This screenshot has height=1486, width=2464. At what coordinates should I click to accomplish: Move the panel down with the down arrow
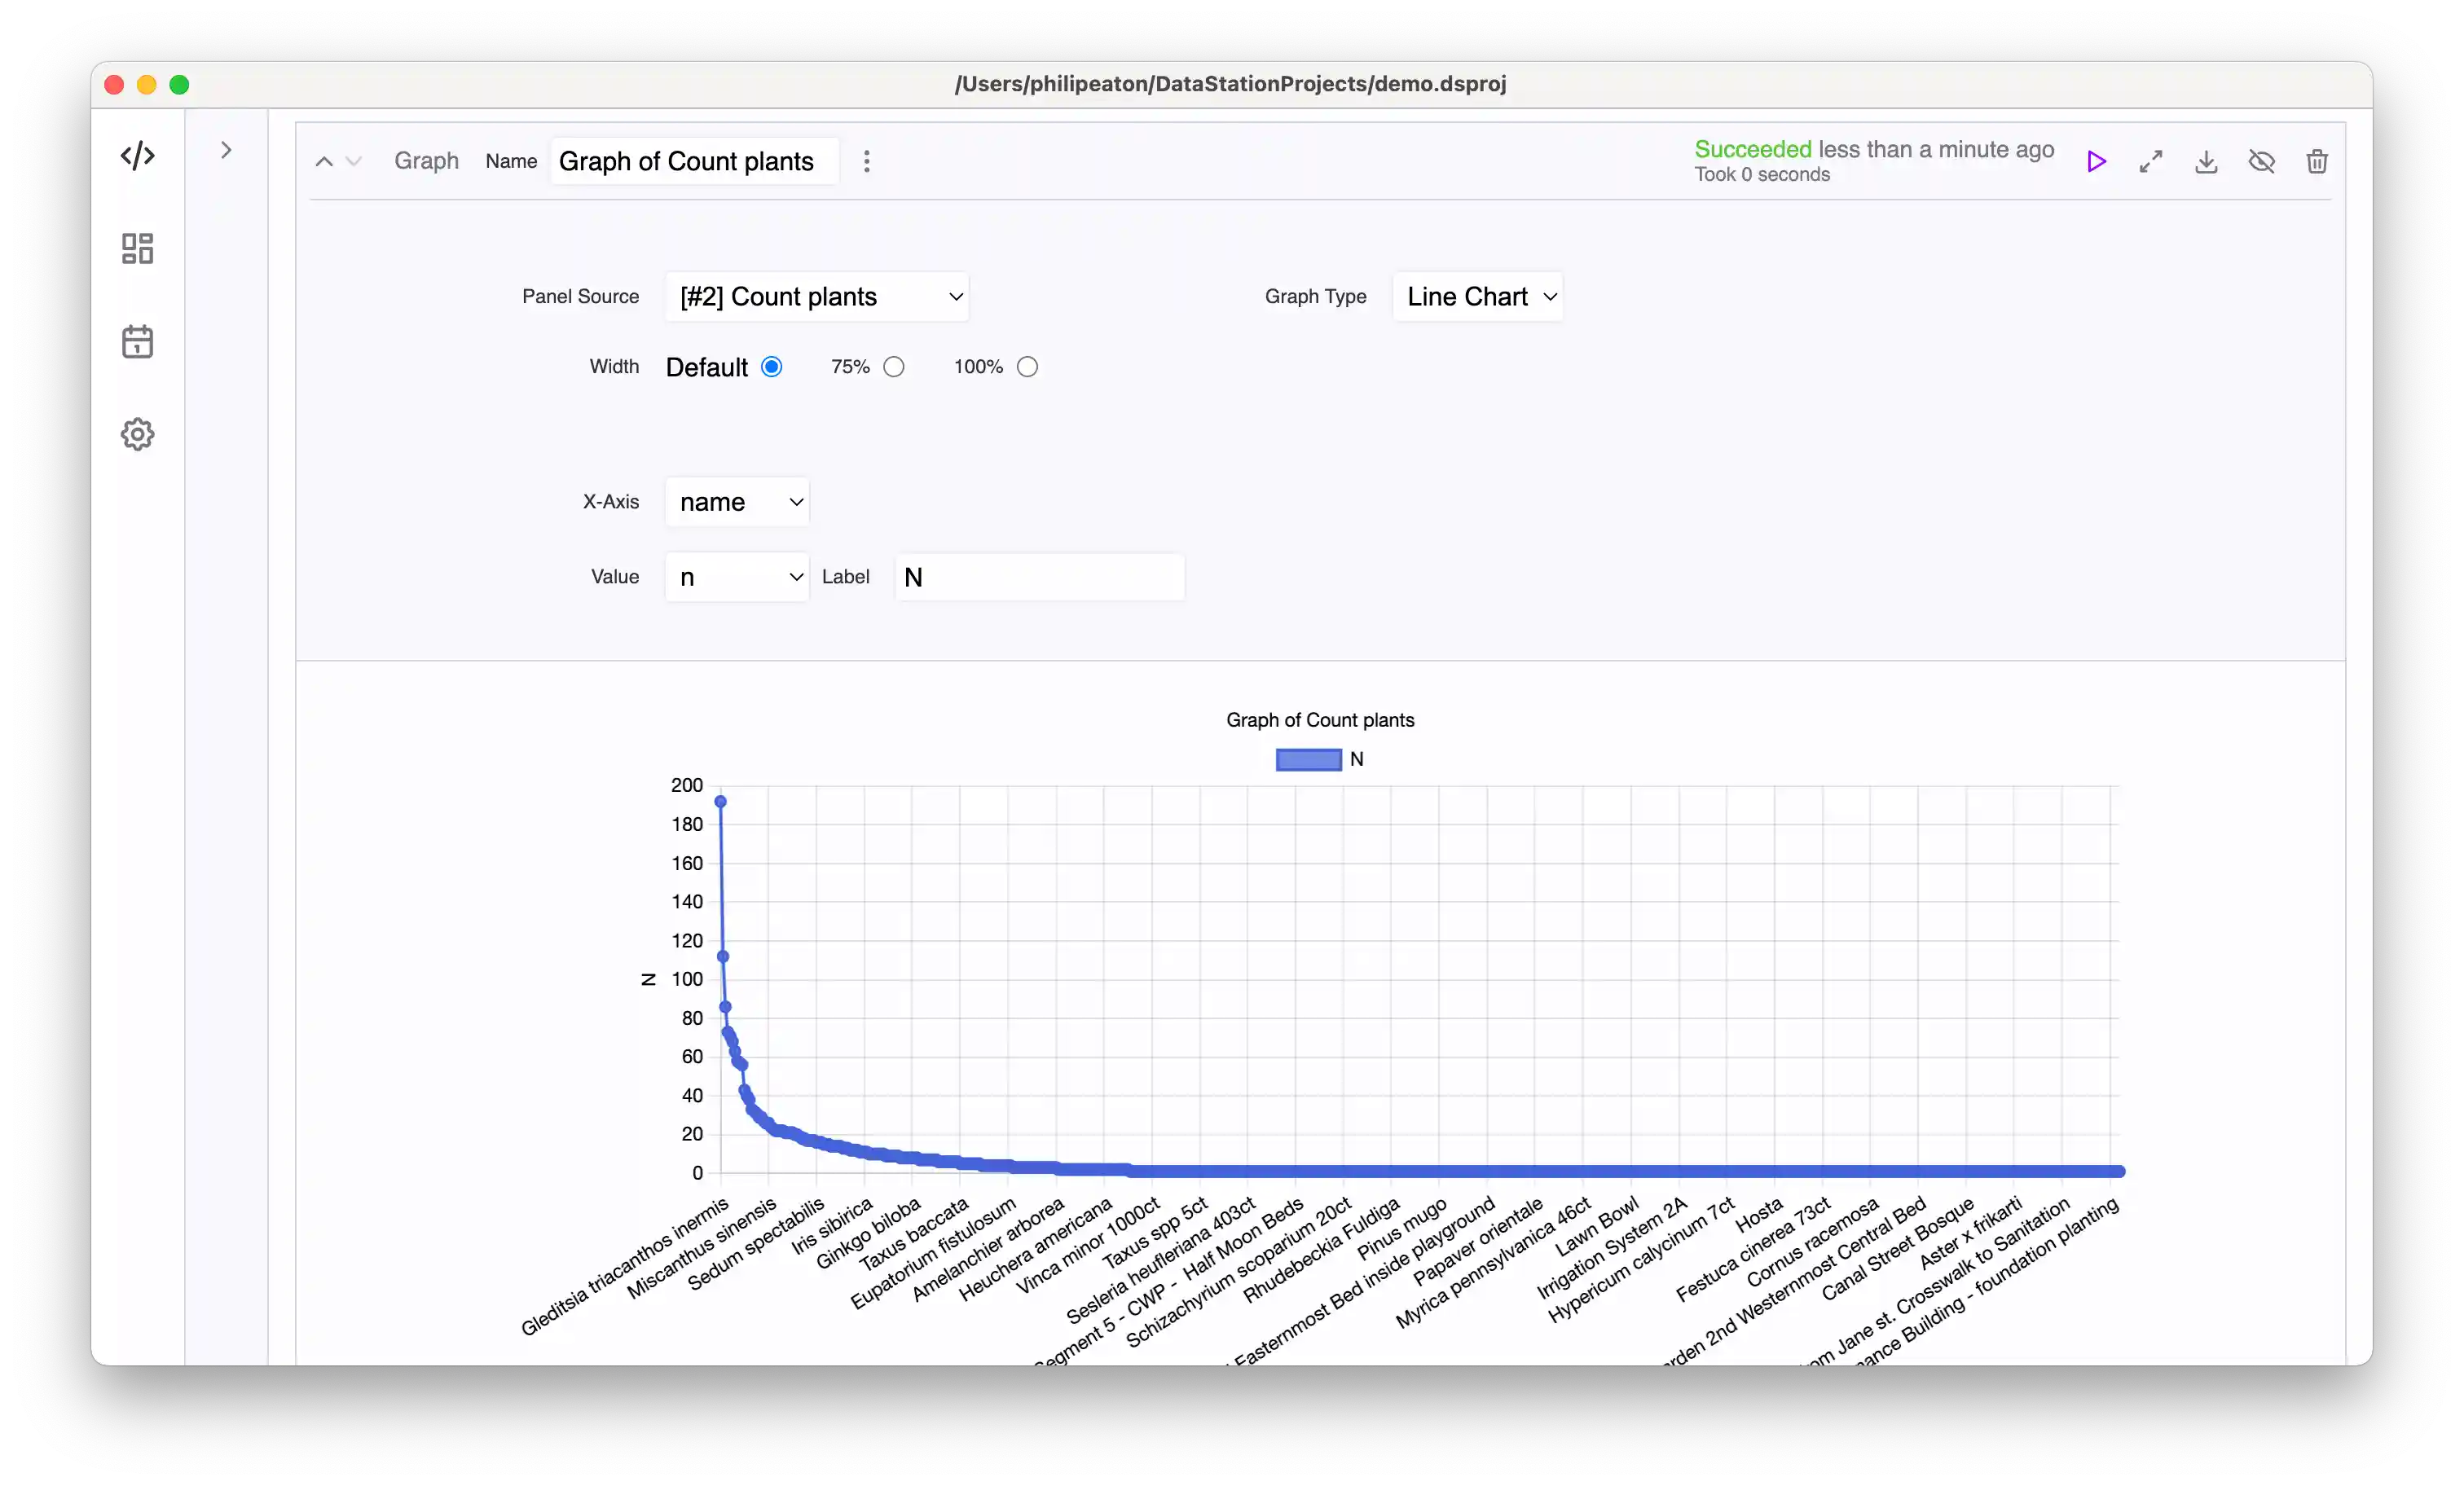[x=354, y=162]
